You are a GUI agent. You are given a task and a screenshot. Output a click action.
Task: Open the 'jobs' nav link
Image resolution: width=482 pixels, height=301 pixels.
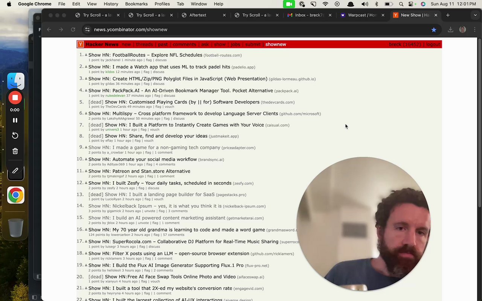point(235,44)
